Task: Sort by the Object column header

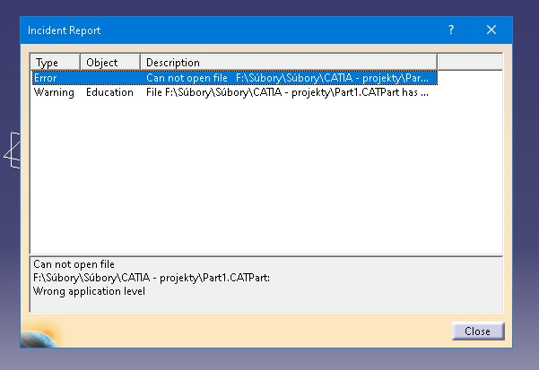Action: click(110, 63)
